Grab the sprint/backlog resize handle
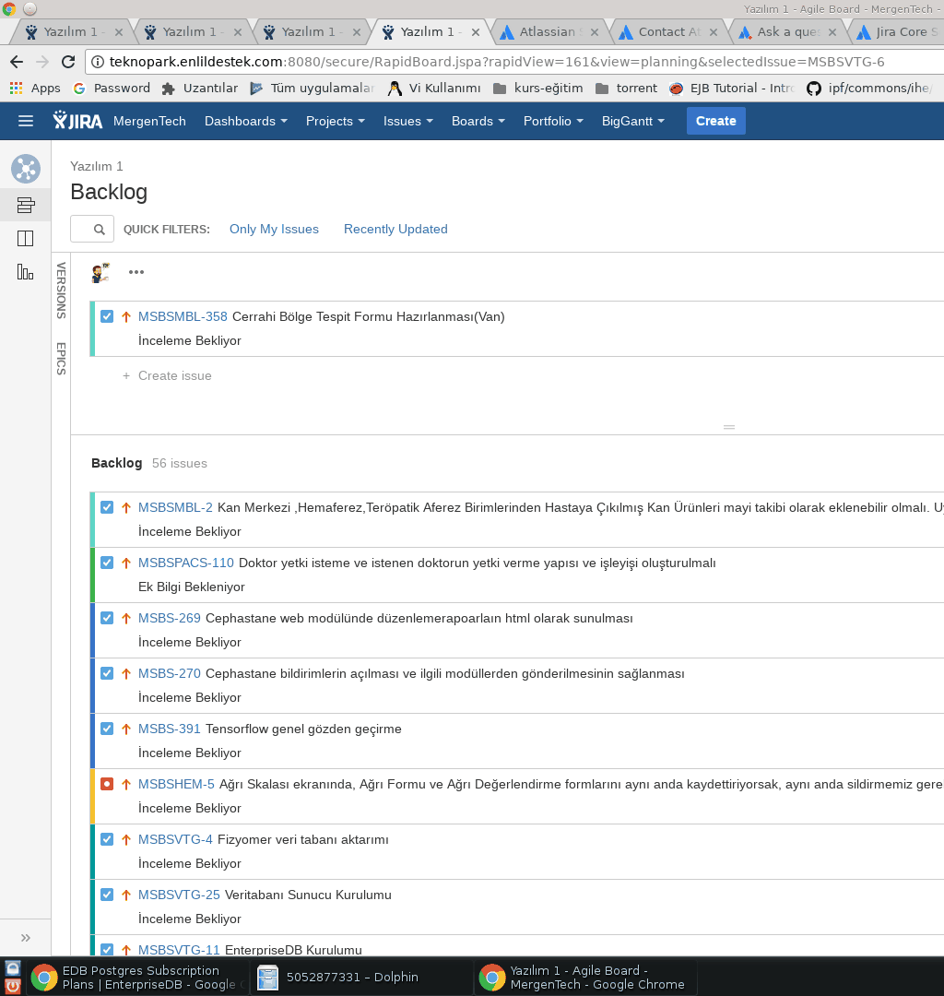This screenshot has width=944, height=996. pos(729,427)
